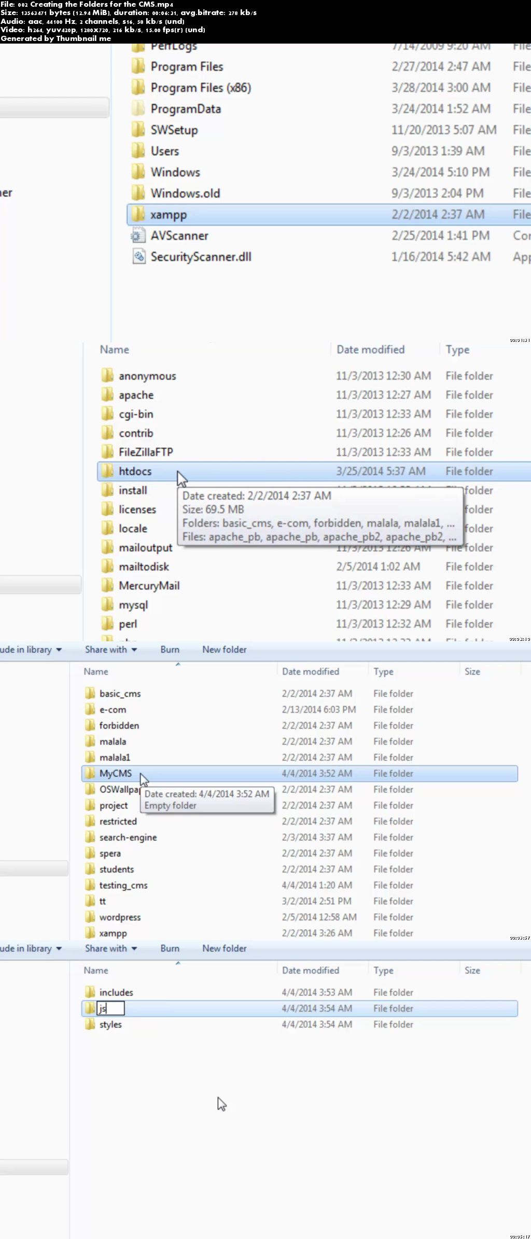Click the mysql folder icon
Screen dimensions: 531x1239
point(107,605)
